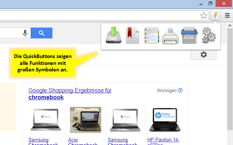Open the Chrome hamburger menu
Screen dimensions: 233x145
[227, 15]
